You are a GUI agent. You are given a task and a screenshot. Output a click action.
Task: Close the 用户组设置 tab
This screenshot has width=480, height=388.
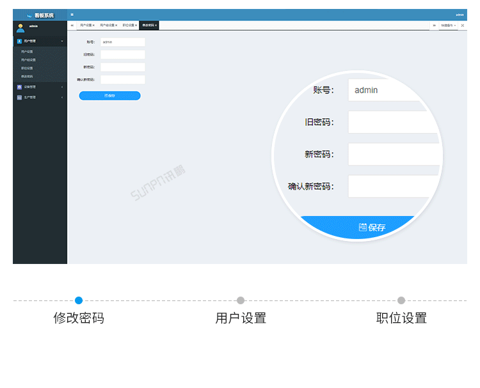(x=116, y=26)
